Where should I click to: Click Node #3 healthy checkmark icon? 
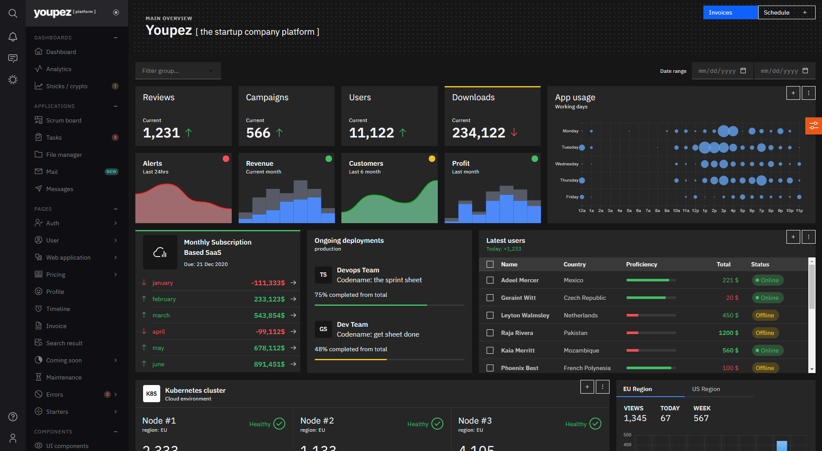[595, 424]
